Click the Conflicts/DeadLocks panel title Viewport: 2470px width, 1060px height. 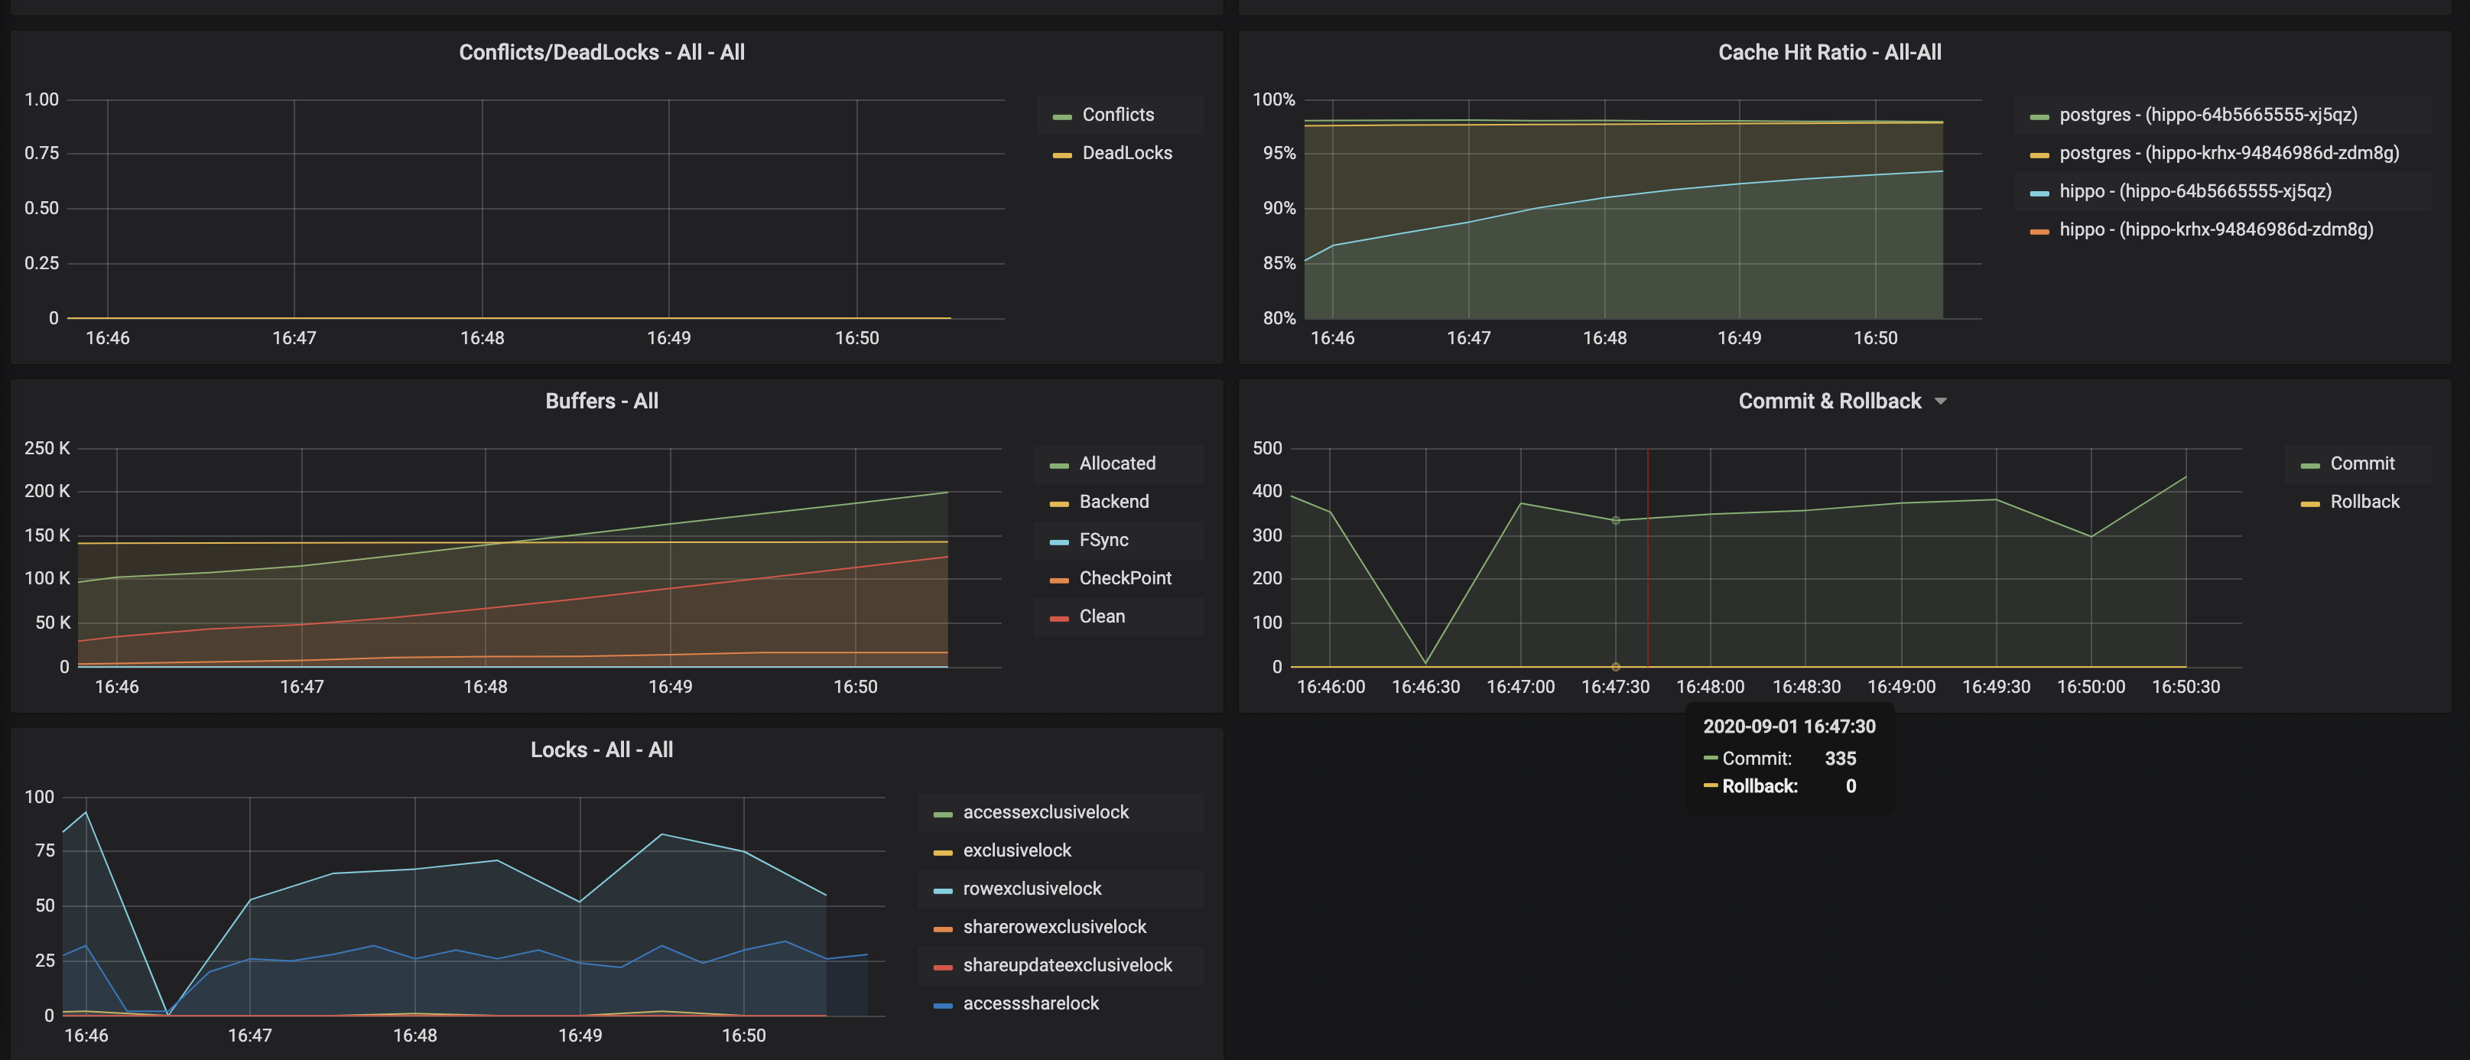click(x=601, y=52)
